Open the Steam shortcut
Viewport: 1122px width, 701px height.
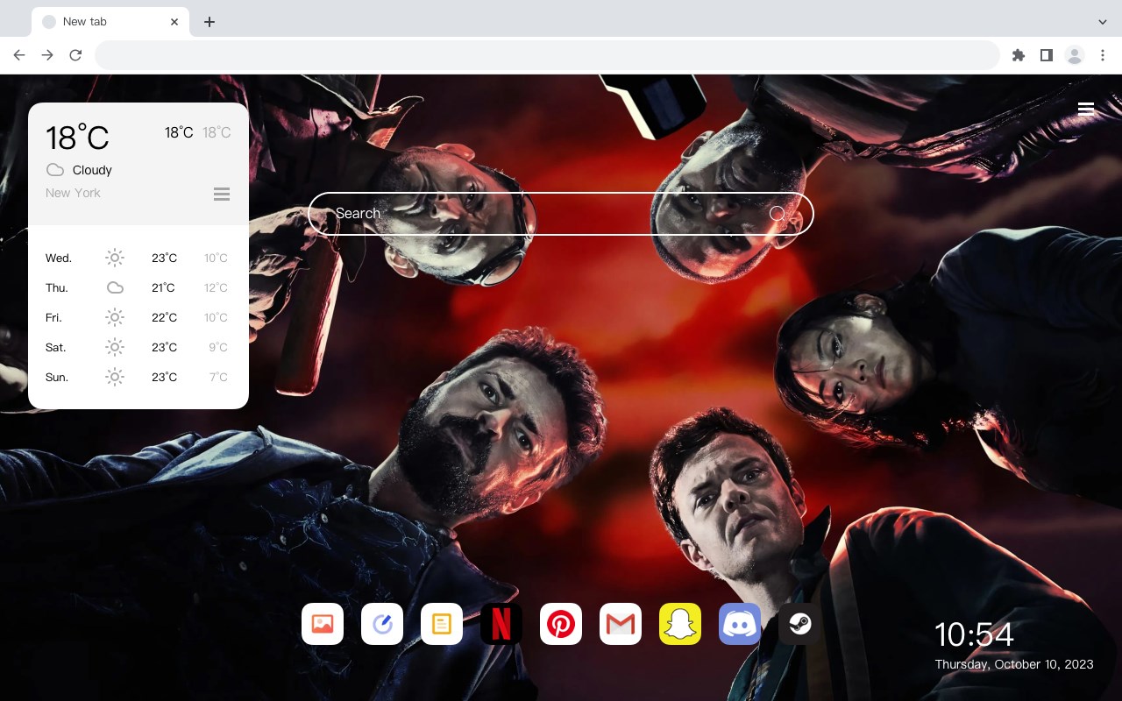click(799, 624)
